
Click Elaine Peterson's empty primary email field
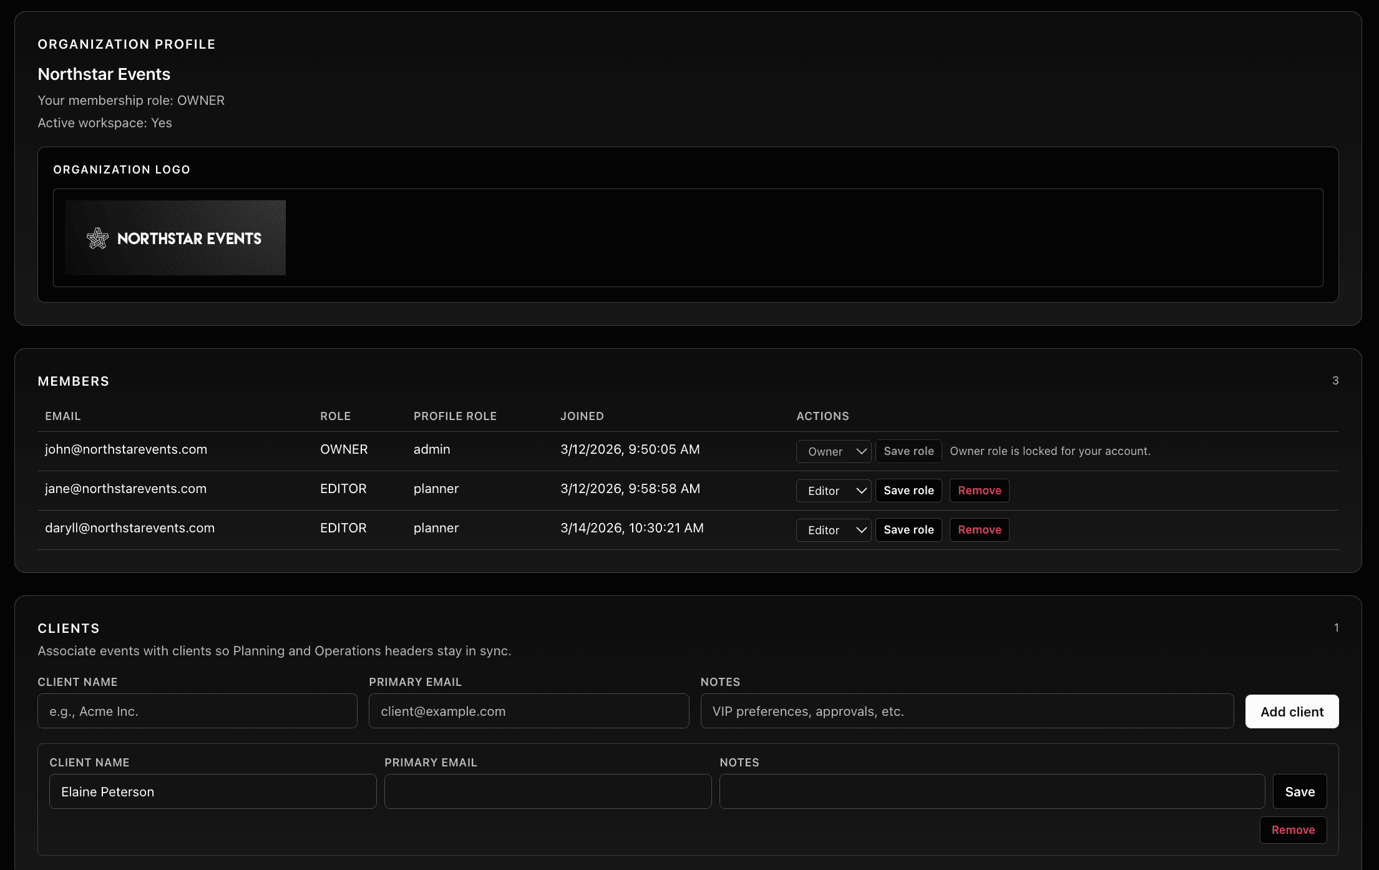pyautogui.click(x=547, y=791)
